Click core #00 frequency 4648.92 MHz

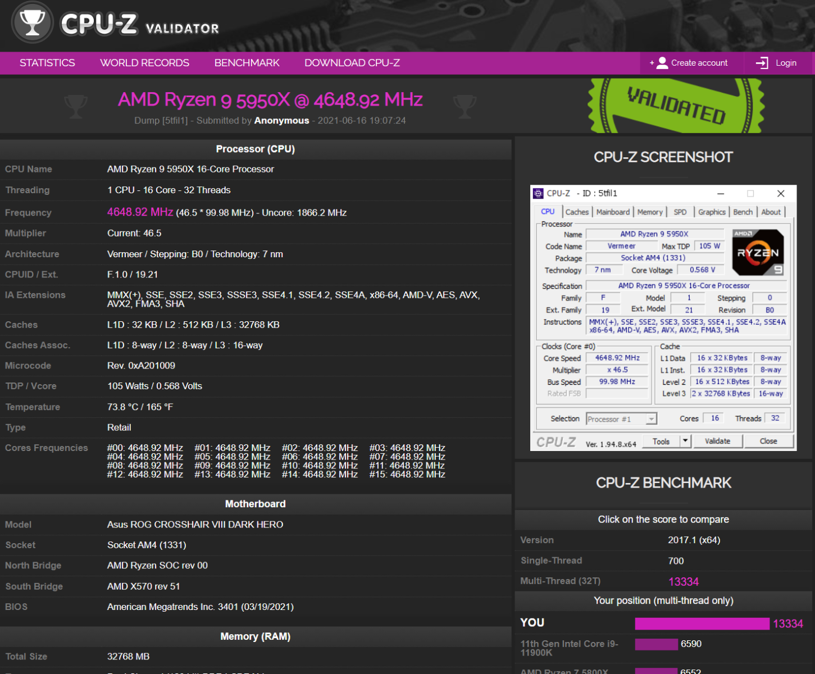coord(145,448)
